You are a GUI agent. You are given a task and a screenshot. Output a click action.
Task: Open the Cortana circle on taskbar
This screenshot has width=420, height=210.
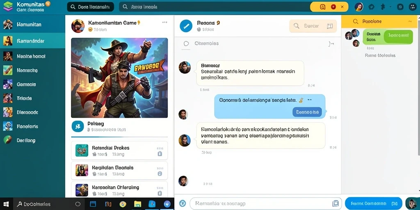coord(78,204)
